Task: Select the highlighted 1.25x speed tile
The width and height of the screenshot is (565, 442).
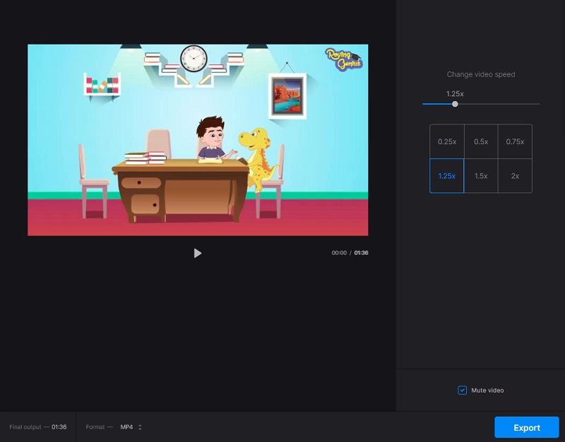Action: pyautogui.click(x=446, y=176)
